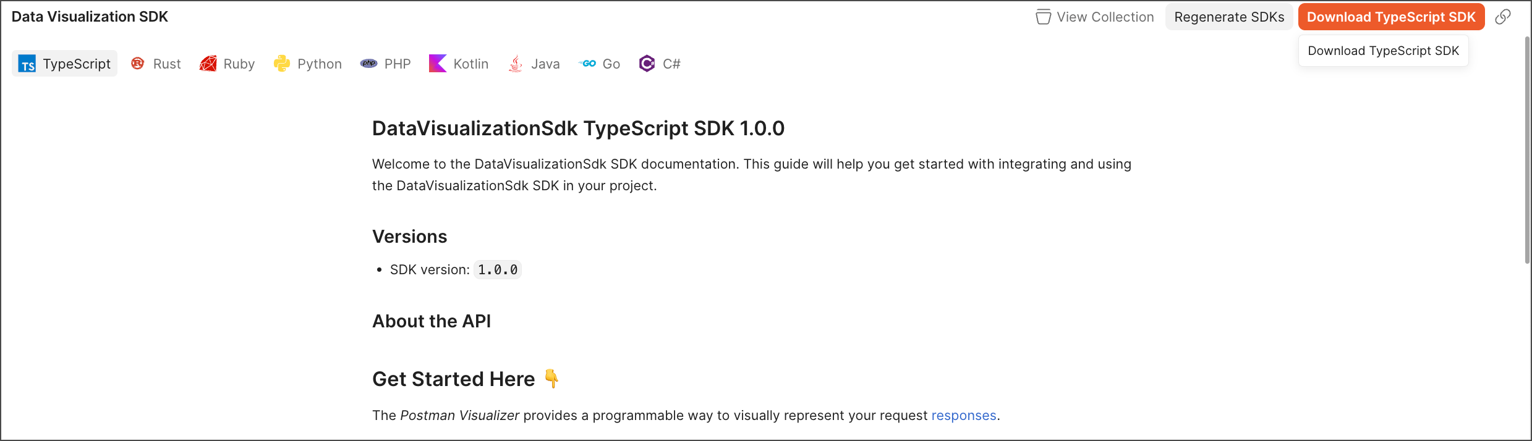
Task: Click the 'About the API' heading
Action: [x=432, y=321]
